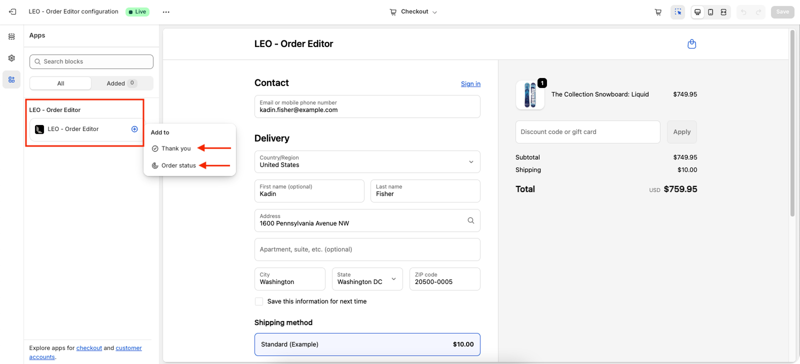
Task: Switch to the All tab
Action: click(60, 83)
